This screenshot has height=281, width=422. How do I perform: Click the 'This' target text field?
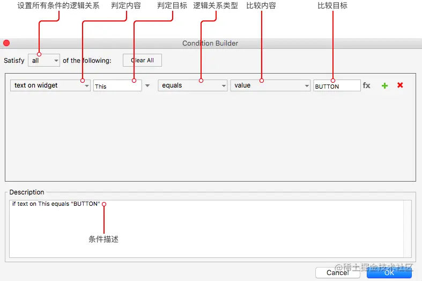point(117,86)
